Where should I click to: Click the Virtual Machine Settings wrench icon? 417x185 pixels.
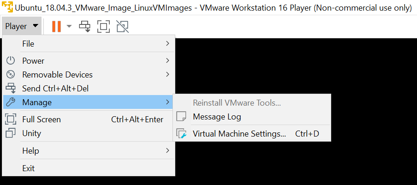pyautogui.click(x=182, y=133)
